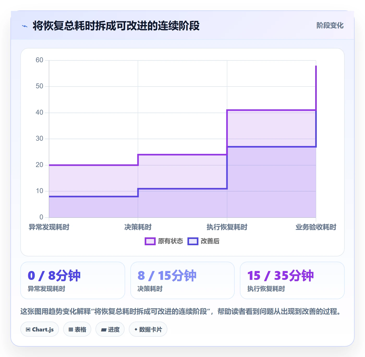Click the x-axis label 执行恢复耗时 under the chart
Screen dimensions: 365x357
(227, 227)
